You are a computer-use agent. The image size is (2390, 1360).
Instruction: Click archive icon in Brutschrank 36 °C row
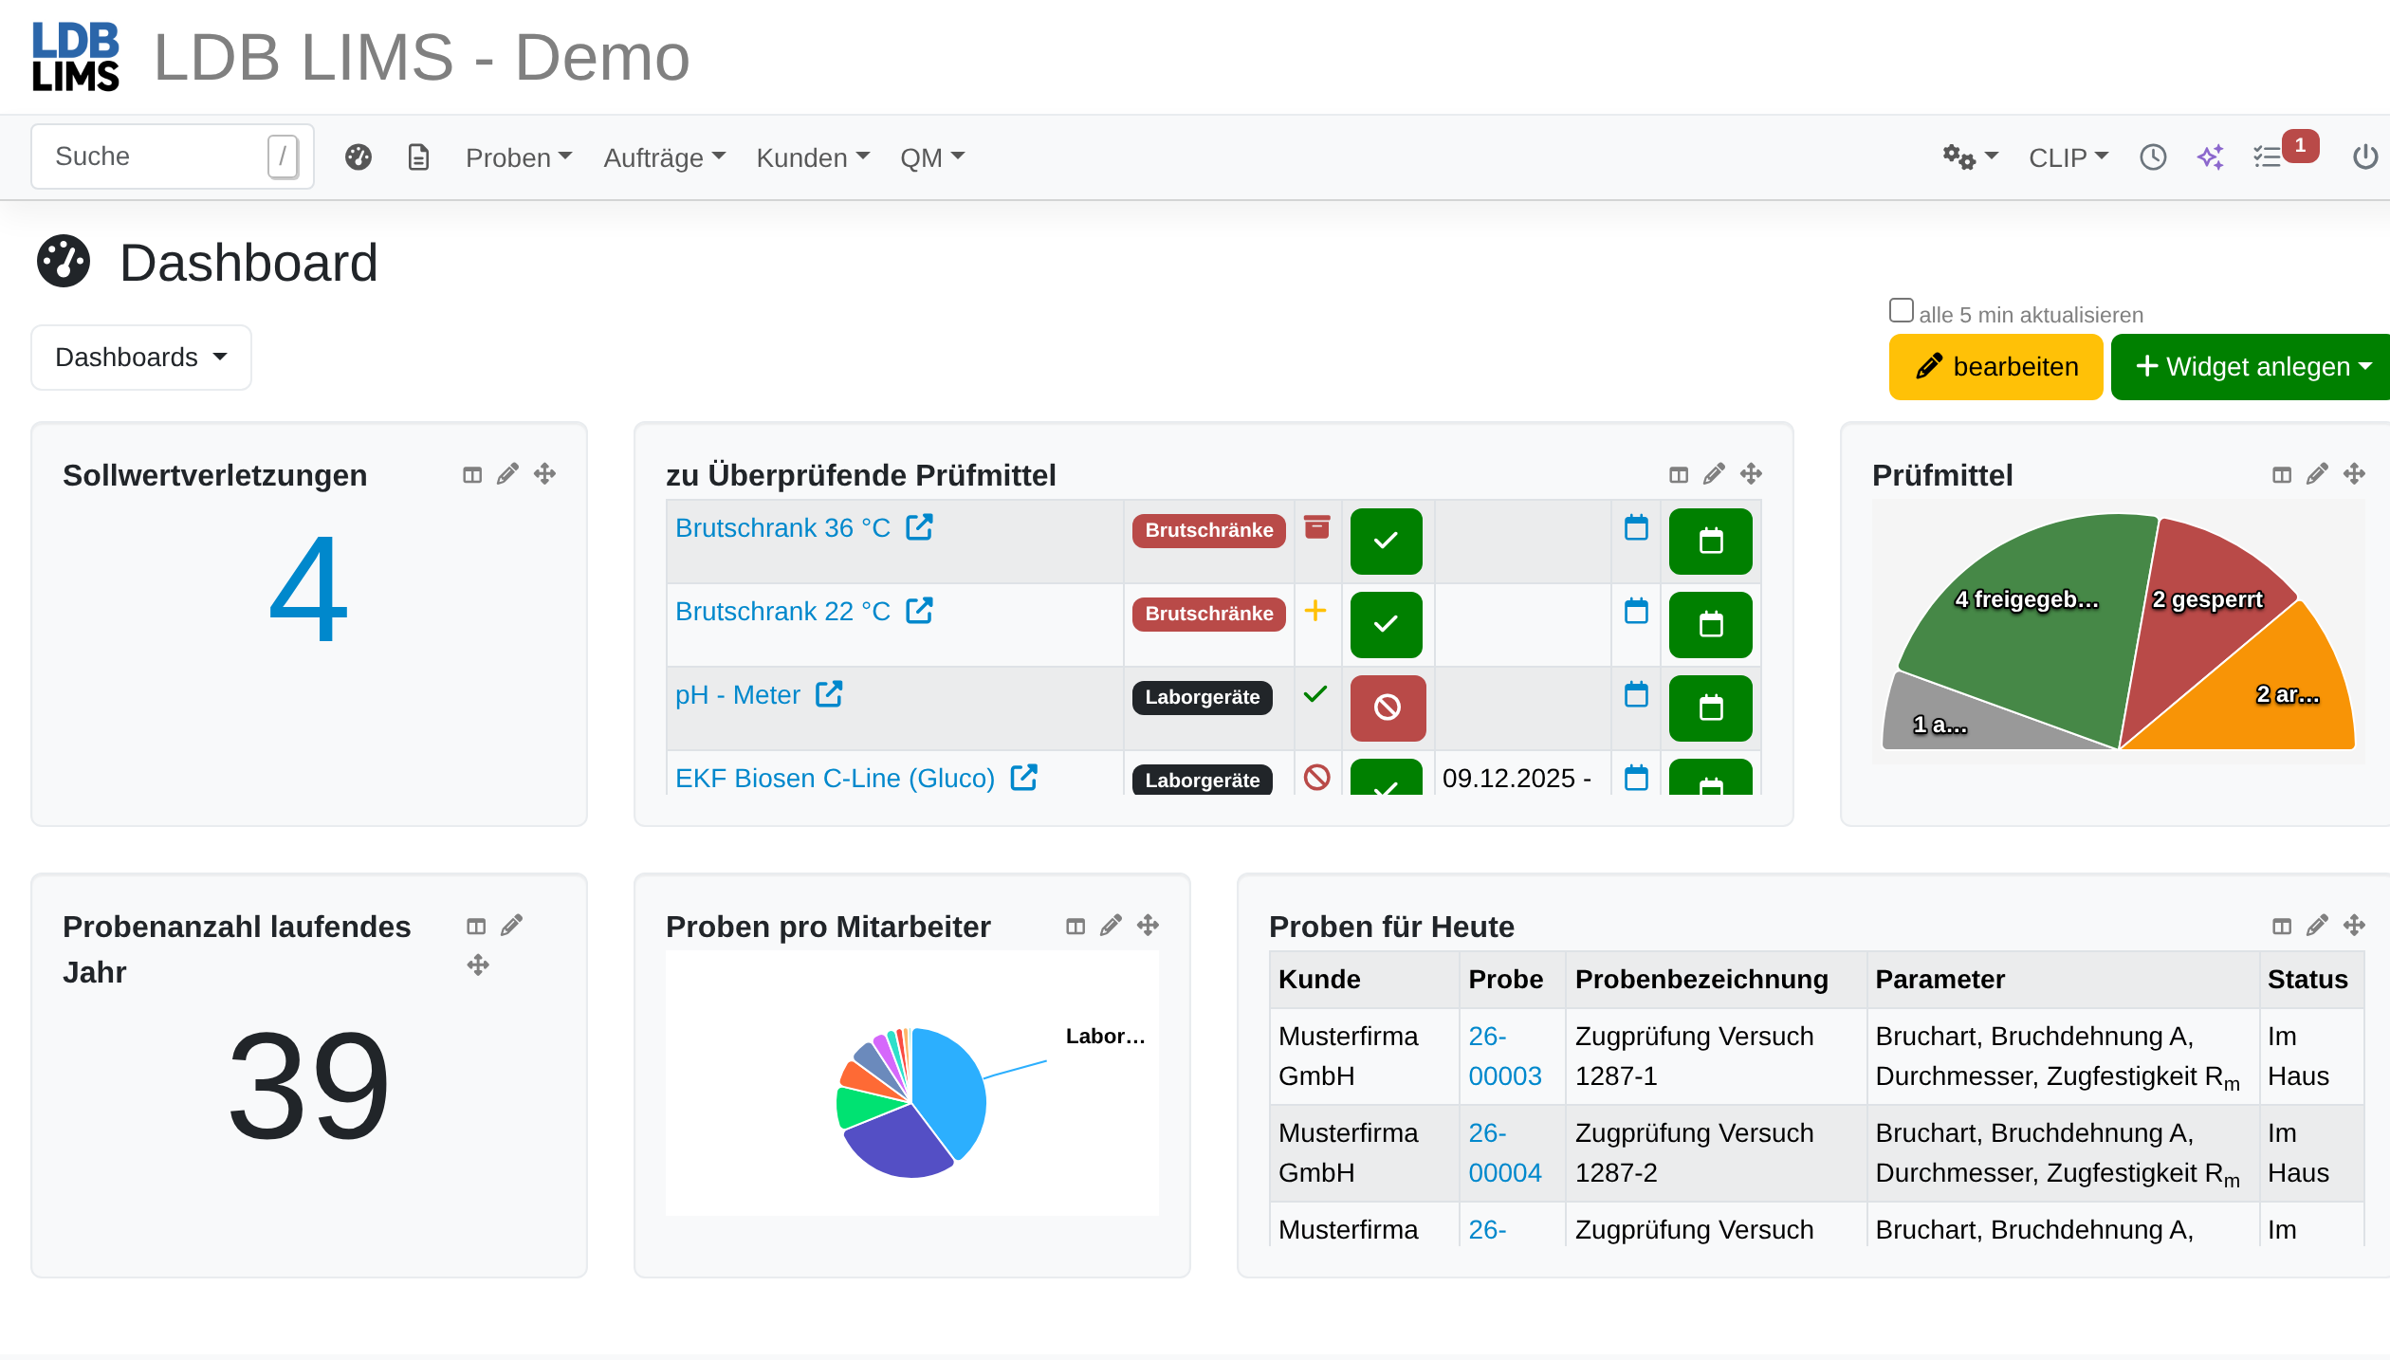click(1316, 527)
